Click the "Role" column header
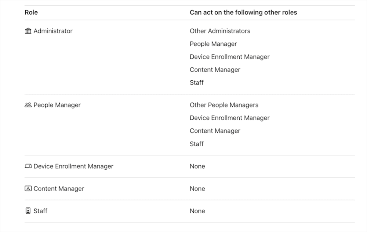The width and height of the screenshot is (367, 232). tap(31, 12)
